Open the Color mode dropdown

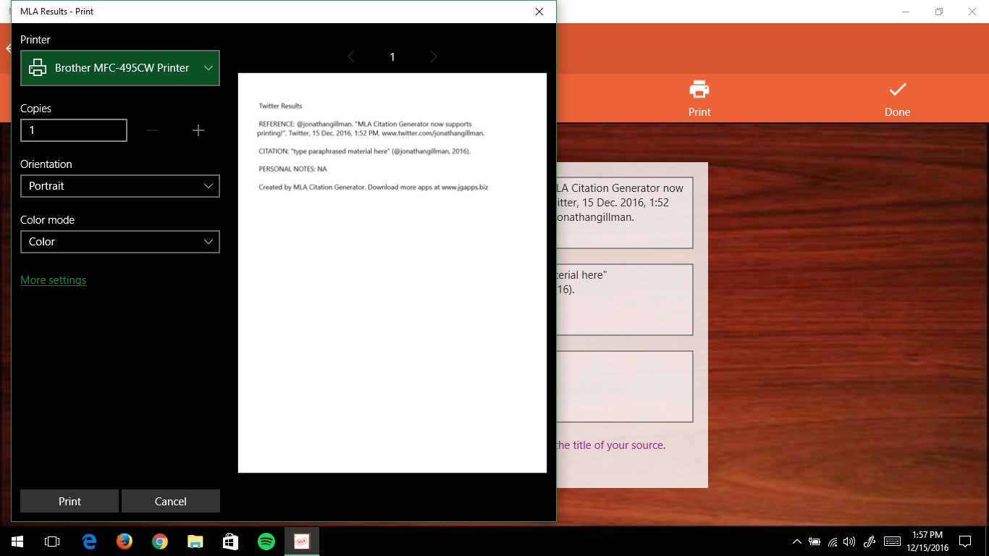click(x=120, y=242)
